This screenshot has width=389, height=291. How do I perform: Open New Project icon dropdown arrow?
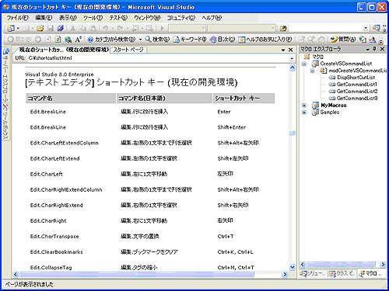pos(18,28)
